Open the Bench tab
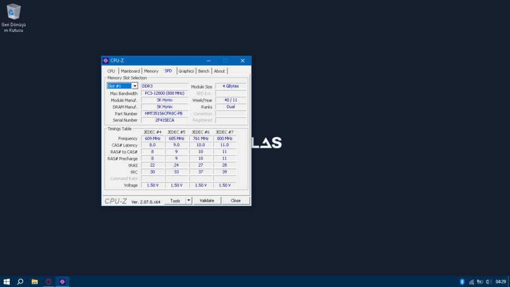The height and width of the screenshot is (287, 510). [203, 71]
